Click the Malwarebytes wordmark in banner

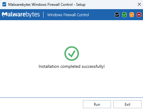coord(21,14)
